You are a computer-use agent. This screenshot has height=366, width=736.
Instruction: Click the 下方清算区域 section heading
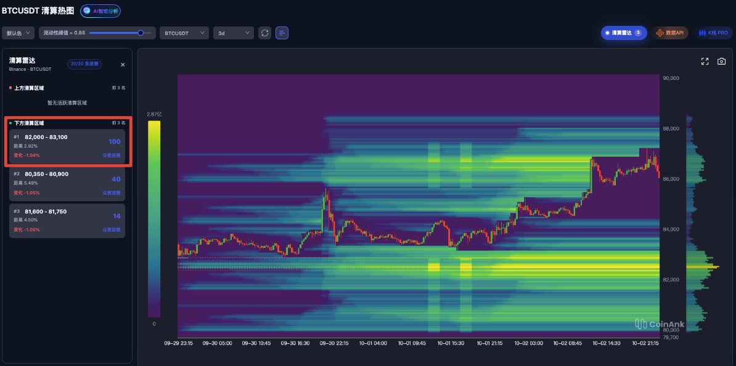29,123
